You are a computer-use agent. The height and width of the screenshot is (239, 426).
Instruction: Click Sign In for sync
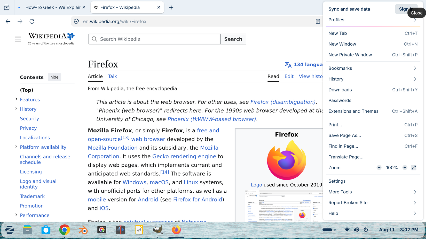[406, 9]
